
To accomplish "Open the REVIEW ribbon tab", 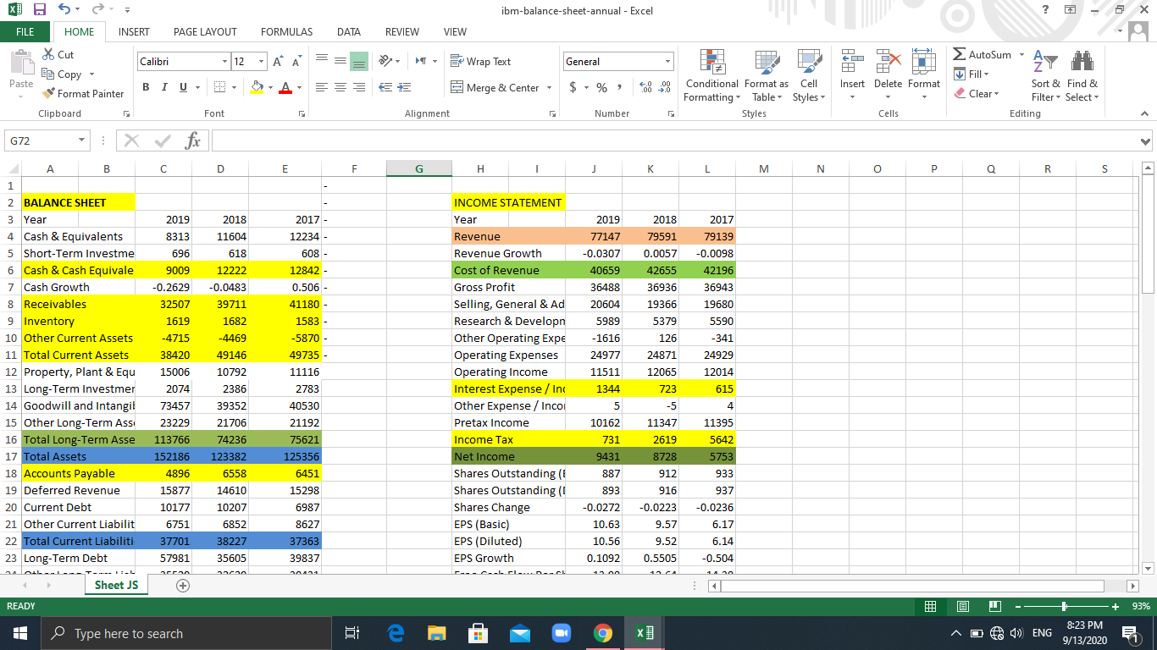I will [x=401, y=31].
